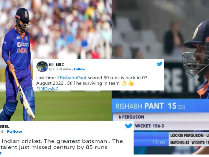
Task: Open the #INDvsNZ hashtag link
Action: coord(47,89)
